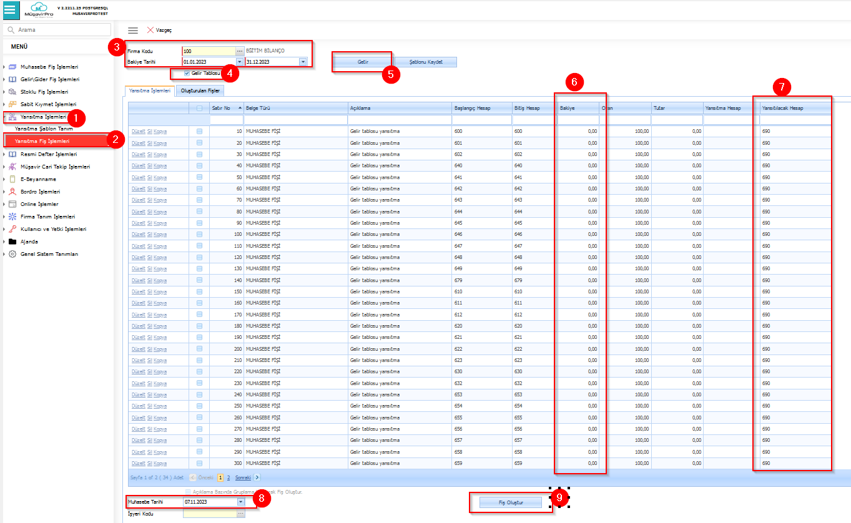Screen dimensions: 851x523
Task: Open Yansıtma Şablon Tanım menu item
Action: click(44, 129)
